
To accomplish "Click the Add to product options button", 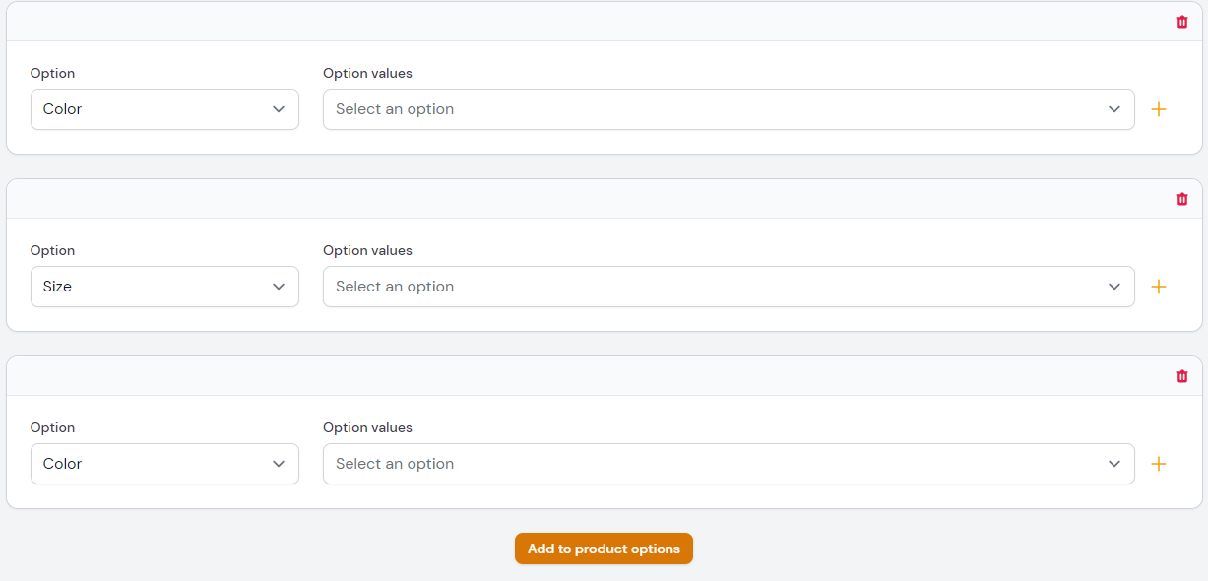I will 604,549.
